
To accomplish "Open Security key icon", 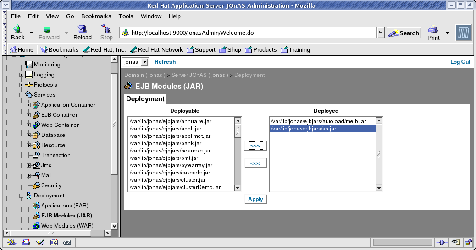I will pyautogui.click(x=36, y=185).
